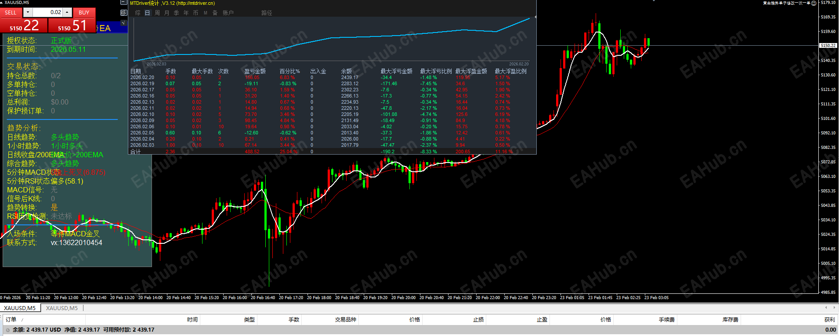Click the 2026.02.03 date row

[142, 145]
